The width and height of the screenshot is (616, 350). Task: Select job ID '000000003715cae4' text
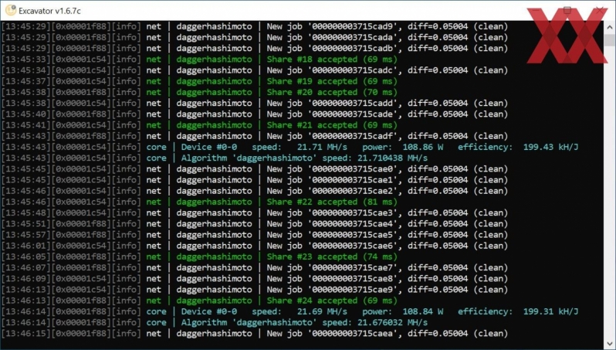356,224
